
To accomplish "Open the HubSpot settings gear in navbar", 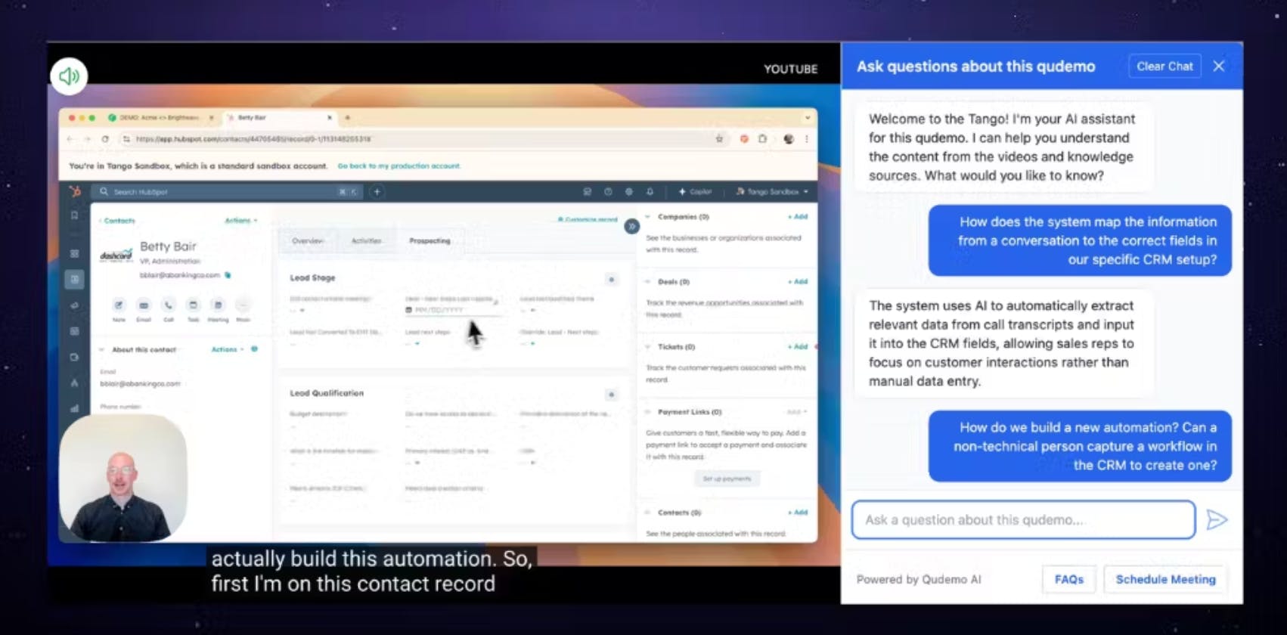I will (x=628, y=192).
